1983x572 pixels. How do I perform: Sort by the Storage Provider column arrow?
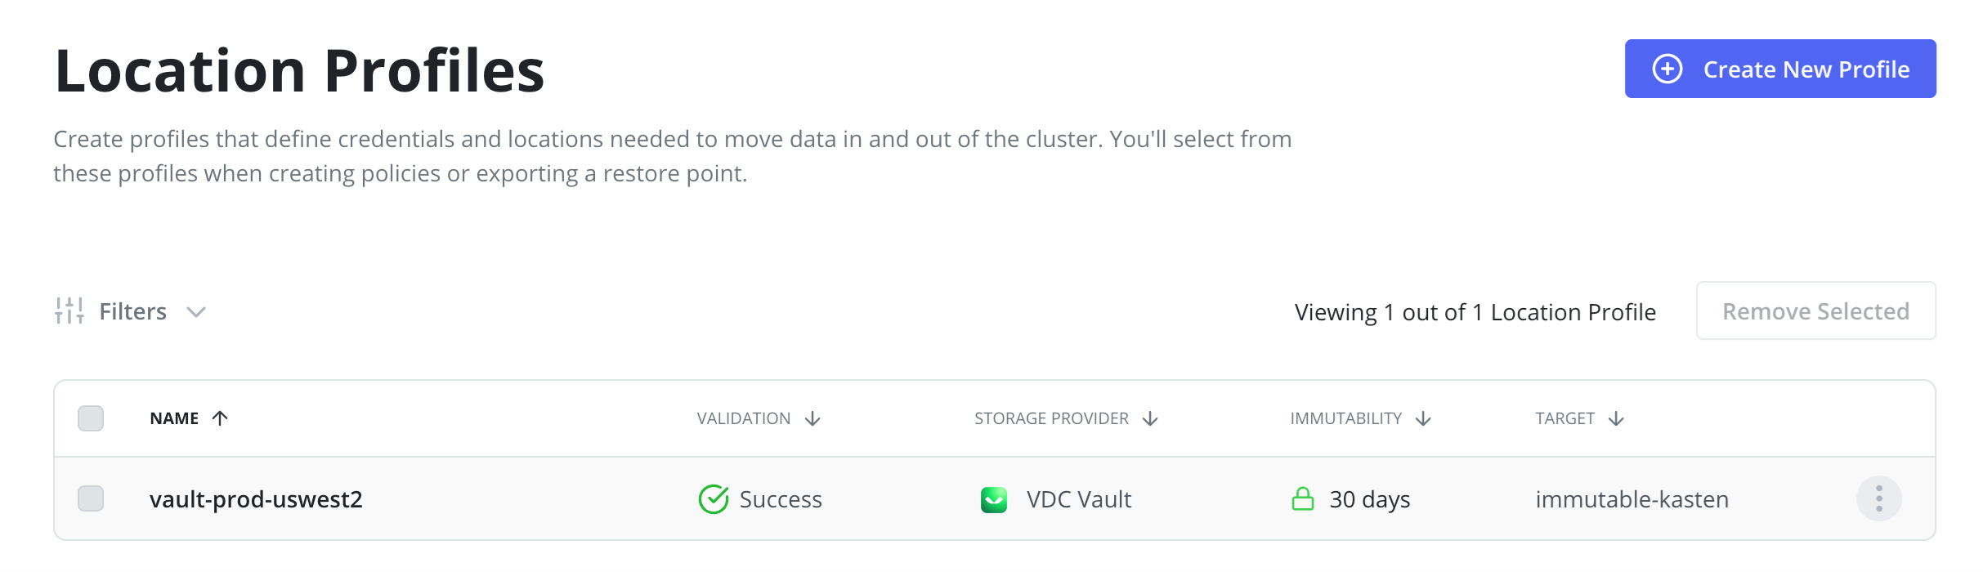click(1150, 418)
